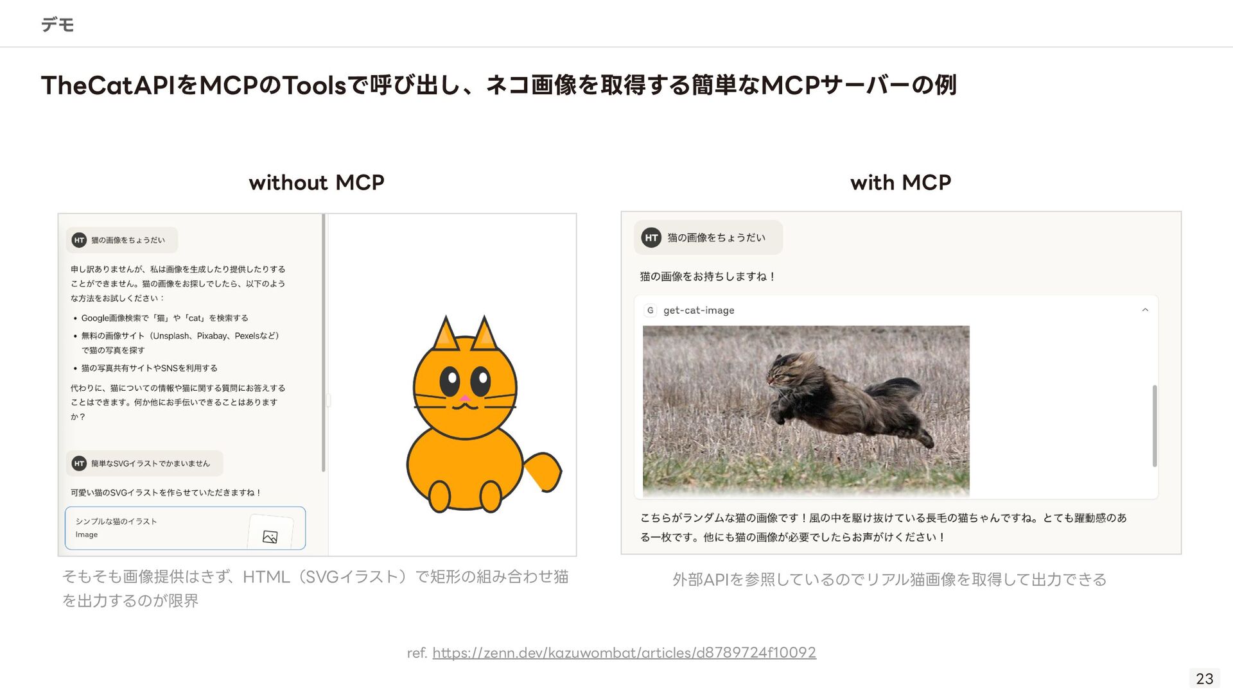Click the 'without MCP' heading
The image size is (1233, 693).
tap(317, 182)
